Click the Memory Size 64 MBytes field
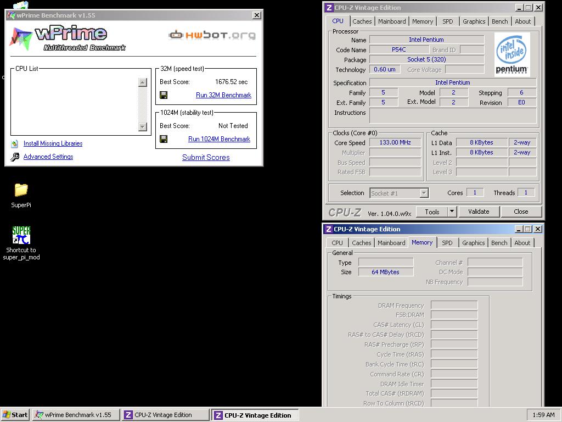562x422 pixels. click(385, 272)
